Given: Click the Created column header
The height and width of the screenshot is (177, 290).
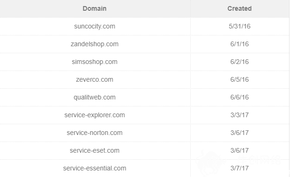Looking at the screenshot, I should tap(239, 8).
